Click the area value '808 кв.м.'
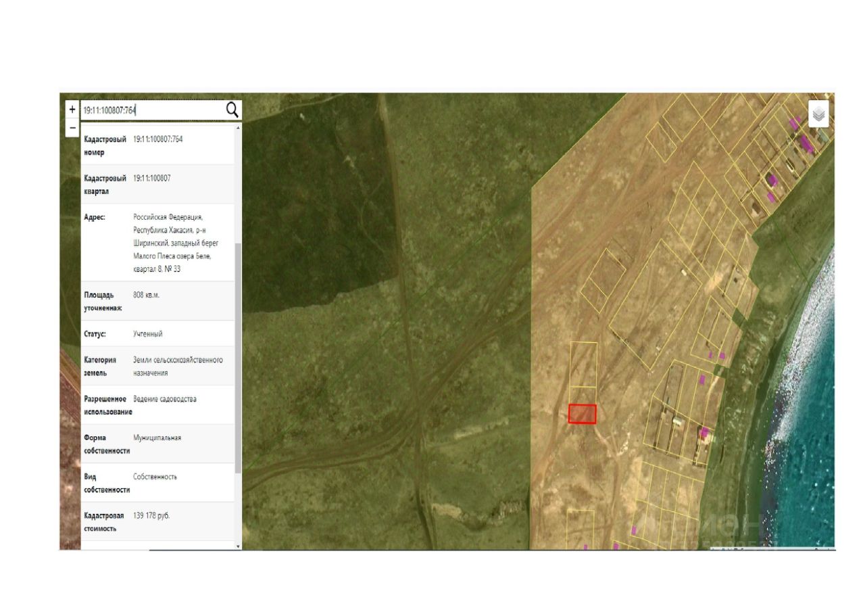This screenshot has height=612, width=865. click(147, 295)
